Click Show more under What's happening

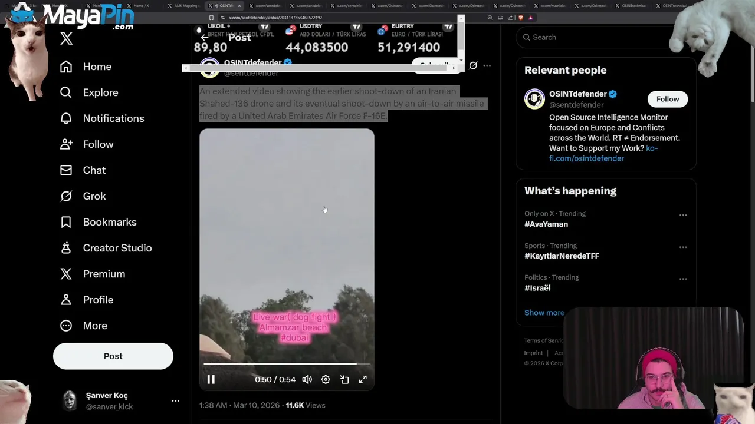[x=544, y=313]
